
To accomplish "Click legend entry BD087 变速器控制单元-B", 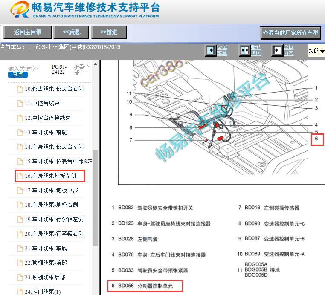I will [x=271, y=239].
